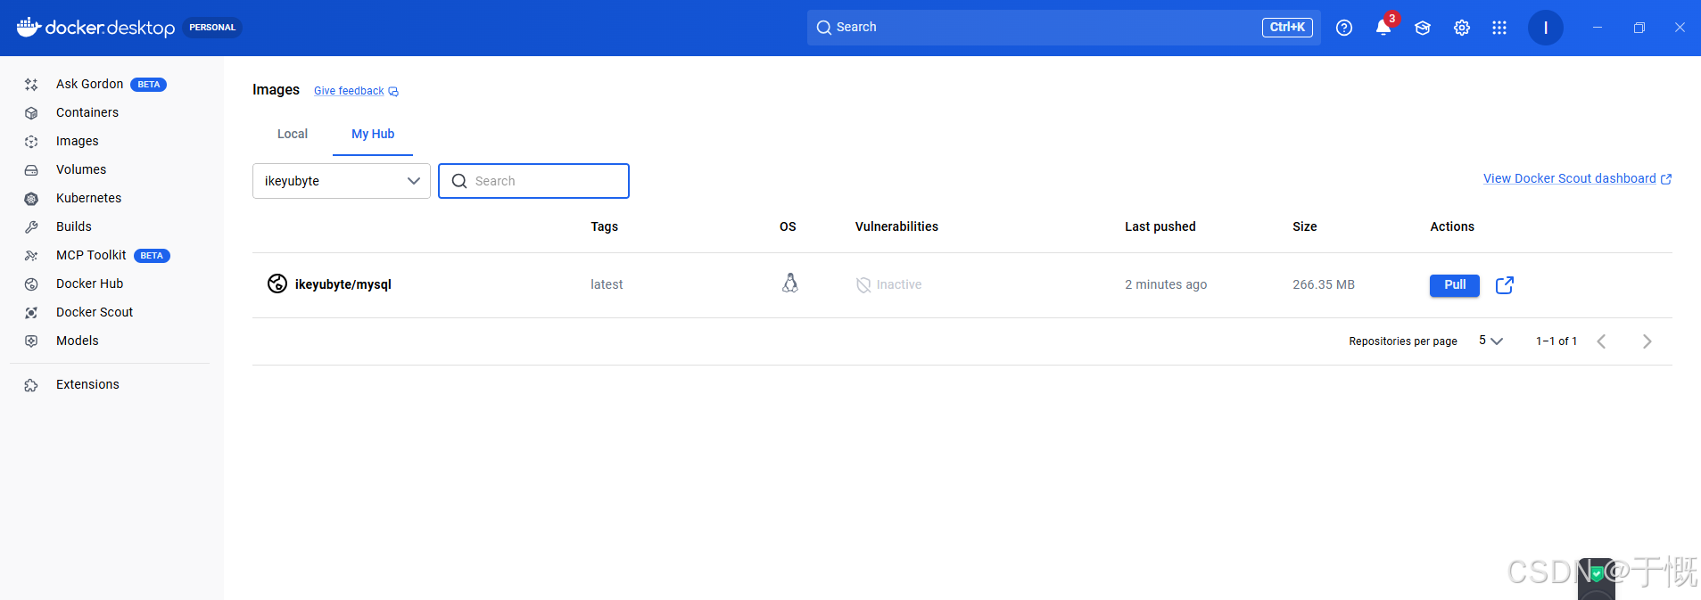The image size is (1701, 600).
Task: Click the Size column header
Action: [x=1304, y=226]
